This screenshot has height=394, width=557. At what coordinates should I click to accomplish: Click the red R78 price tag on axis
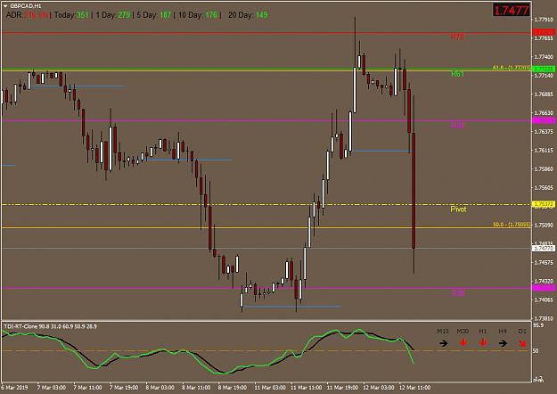544,32
